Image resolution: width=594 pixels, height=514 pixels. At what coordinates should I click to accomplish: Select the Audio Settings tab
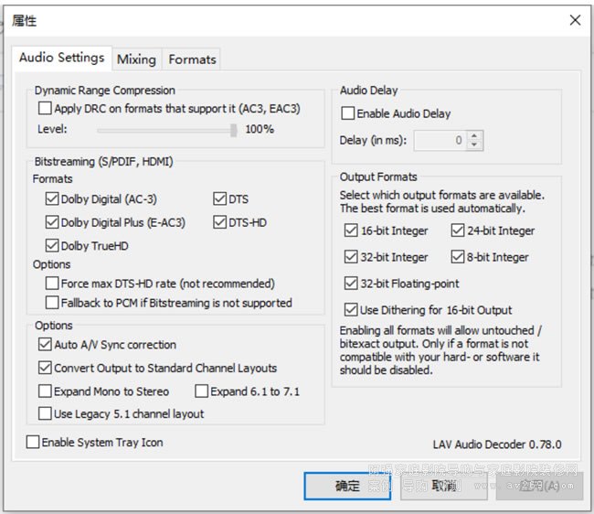click(61, 58)
